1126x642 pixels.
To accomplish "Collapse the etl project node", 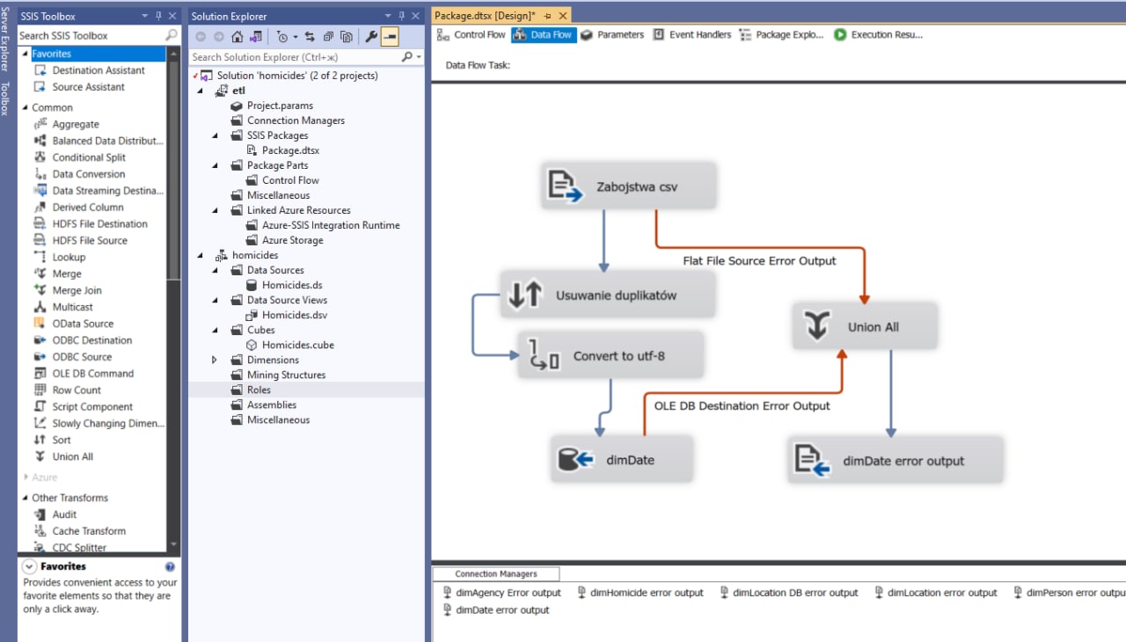I will coord(200,91).
